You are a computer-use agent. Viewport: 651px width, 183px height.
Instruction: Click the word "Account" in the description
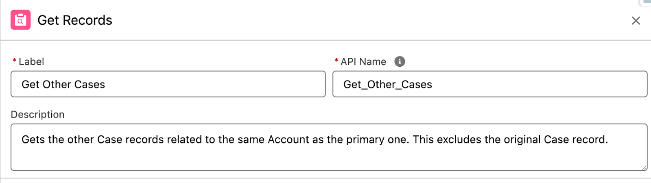point(288,140)
